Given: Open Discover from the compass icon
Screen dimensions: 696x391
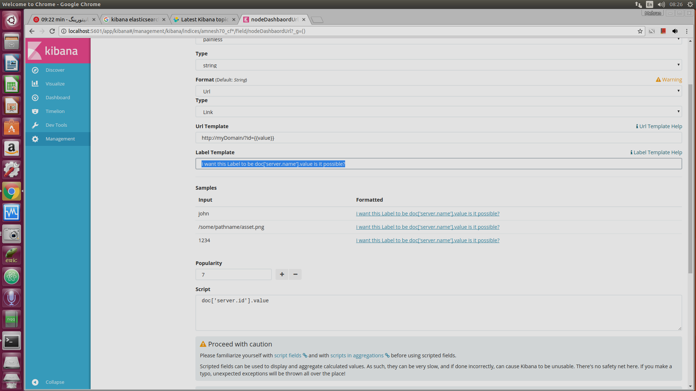Looking at the screenshot, I should (x=35, y=70).
